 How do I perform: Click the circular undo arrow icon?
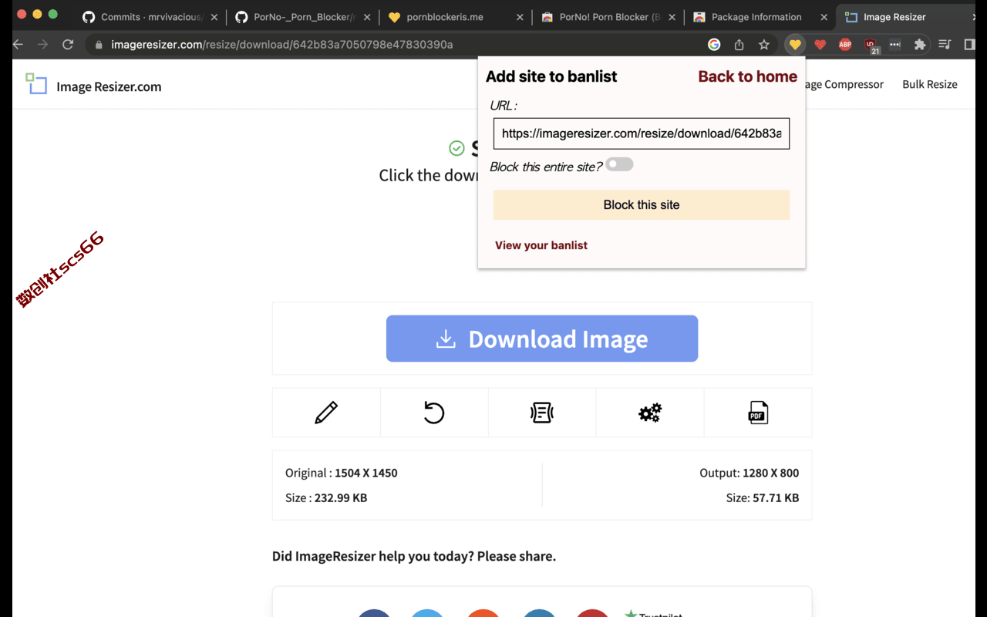pos(434,413)
